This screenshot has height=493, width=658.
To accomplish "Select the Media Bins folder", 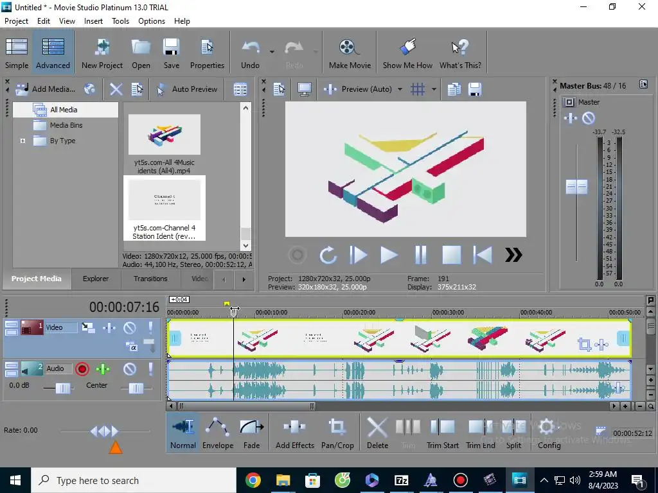I will click(x=66, y=125).
